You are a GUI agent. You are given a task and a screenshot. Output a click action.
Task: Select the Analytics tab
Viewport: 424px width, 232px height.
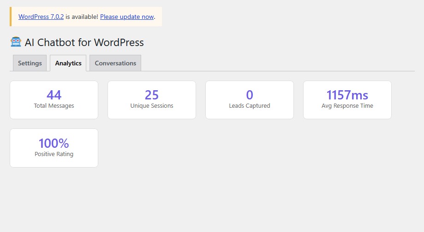tap(68, 63)
